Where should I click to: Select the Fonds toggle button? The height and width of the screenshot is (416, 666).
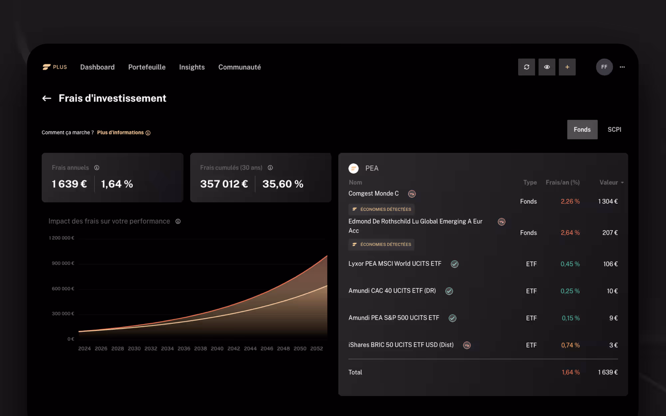point(582,129)
